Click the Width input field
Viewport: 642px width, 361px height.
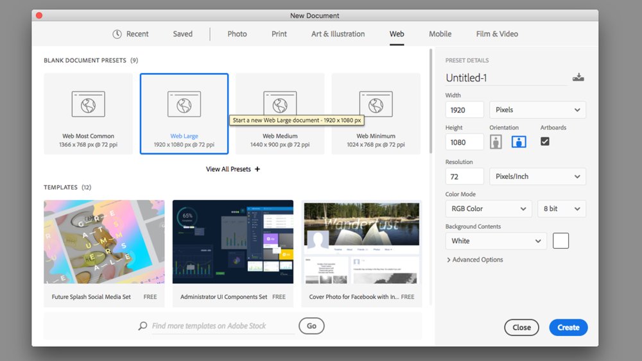pyautogui.click(x=464, y=110)
